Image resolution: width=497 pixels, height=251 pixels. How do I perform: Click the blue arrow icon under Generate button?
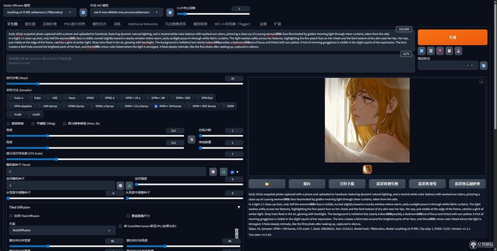pos(422,51)
